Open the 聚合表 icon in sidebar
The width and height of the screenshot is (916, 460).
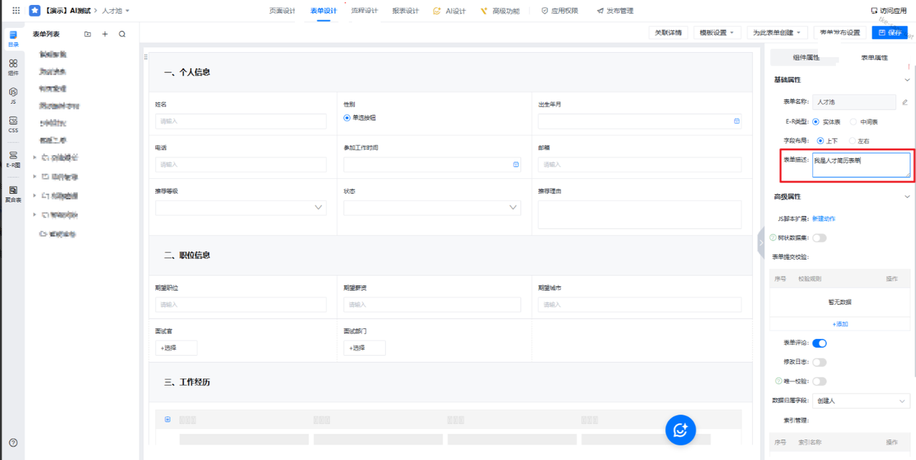pyautogui.click(x=13, y=194)
